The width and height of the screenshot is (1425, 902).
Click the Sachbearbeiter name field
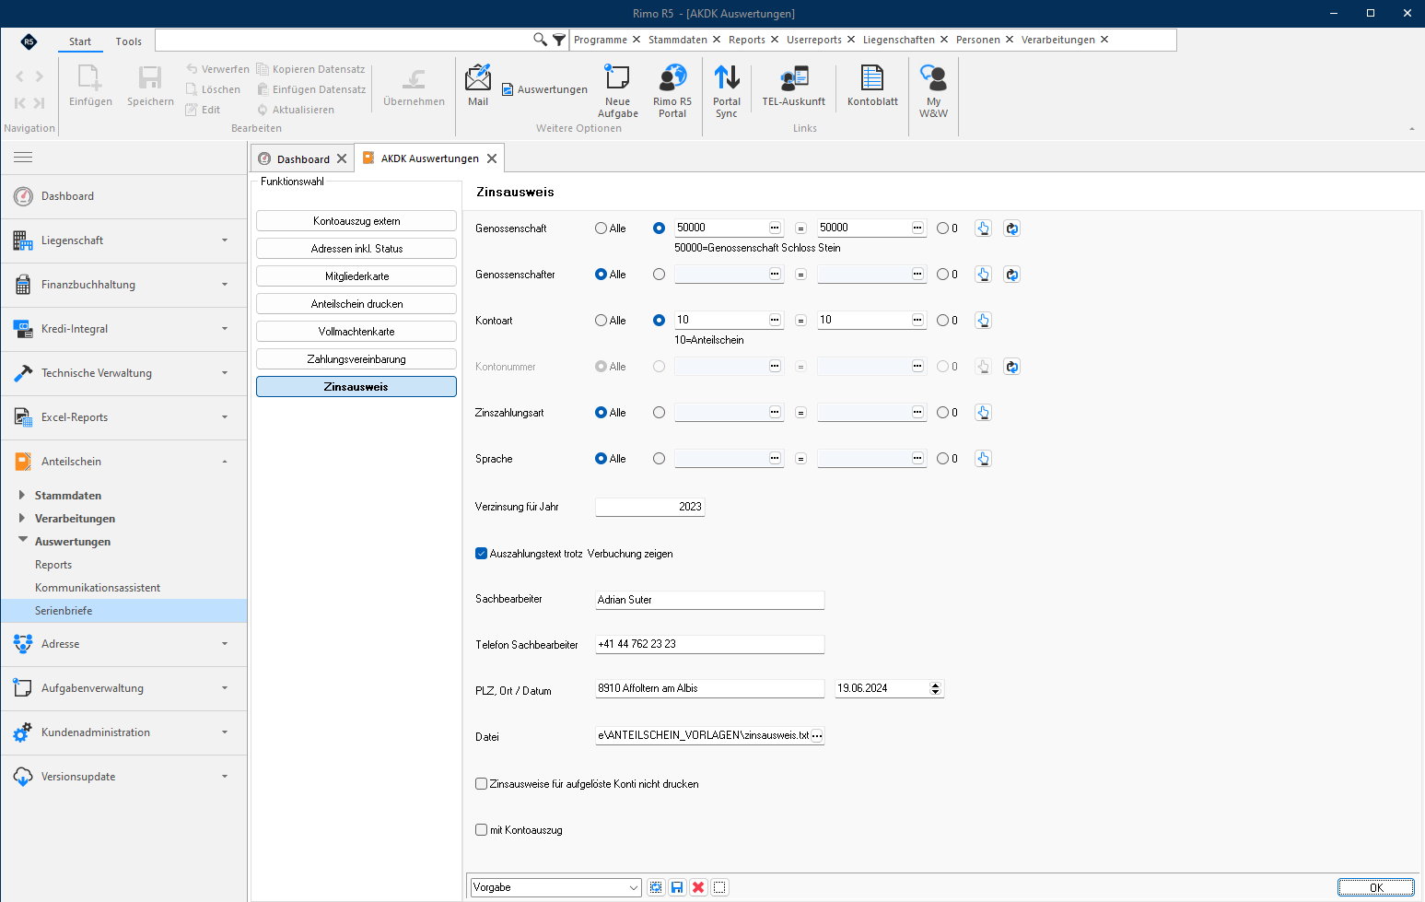(x=709, y=600)
